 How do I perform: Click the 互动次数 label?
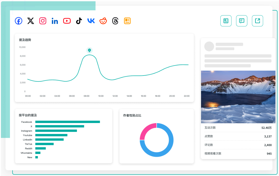(x=210, y=128)
